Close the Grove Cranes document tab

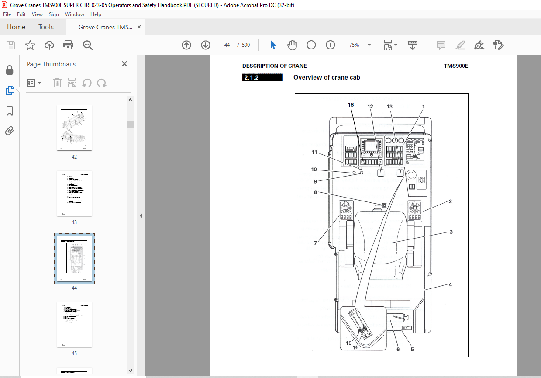coord(139,27)
